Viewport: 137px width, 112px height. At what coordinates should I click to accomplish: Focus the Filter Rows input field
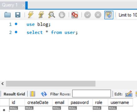91,93
